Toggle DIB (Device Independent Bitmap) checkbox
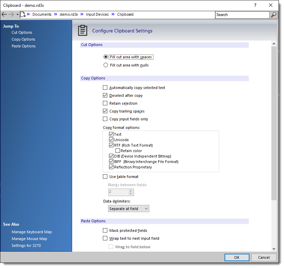The image size is (284, 268). click(111, 156)
